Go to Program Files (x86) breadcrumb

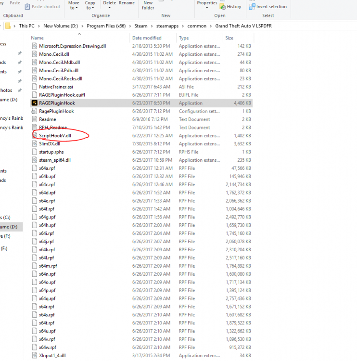[x=106, y=26]
